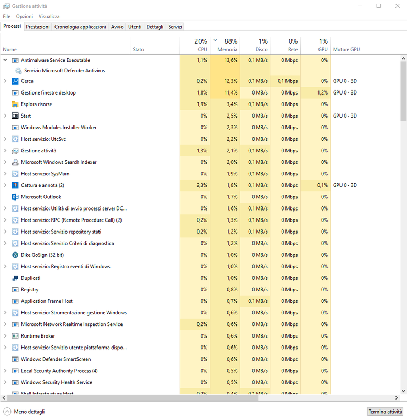Click the Dike GoSign icon
This screenshot has height=420, width=407.
click(x=15, y=255)
